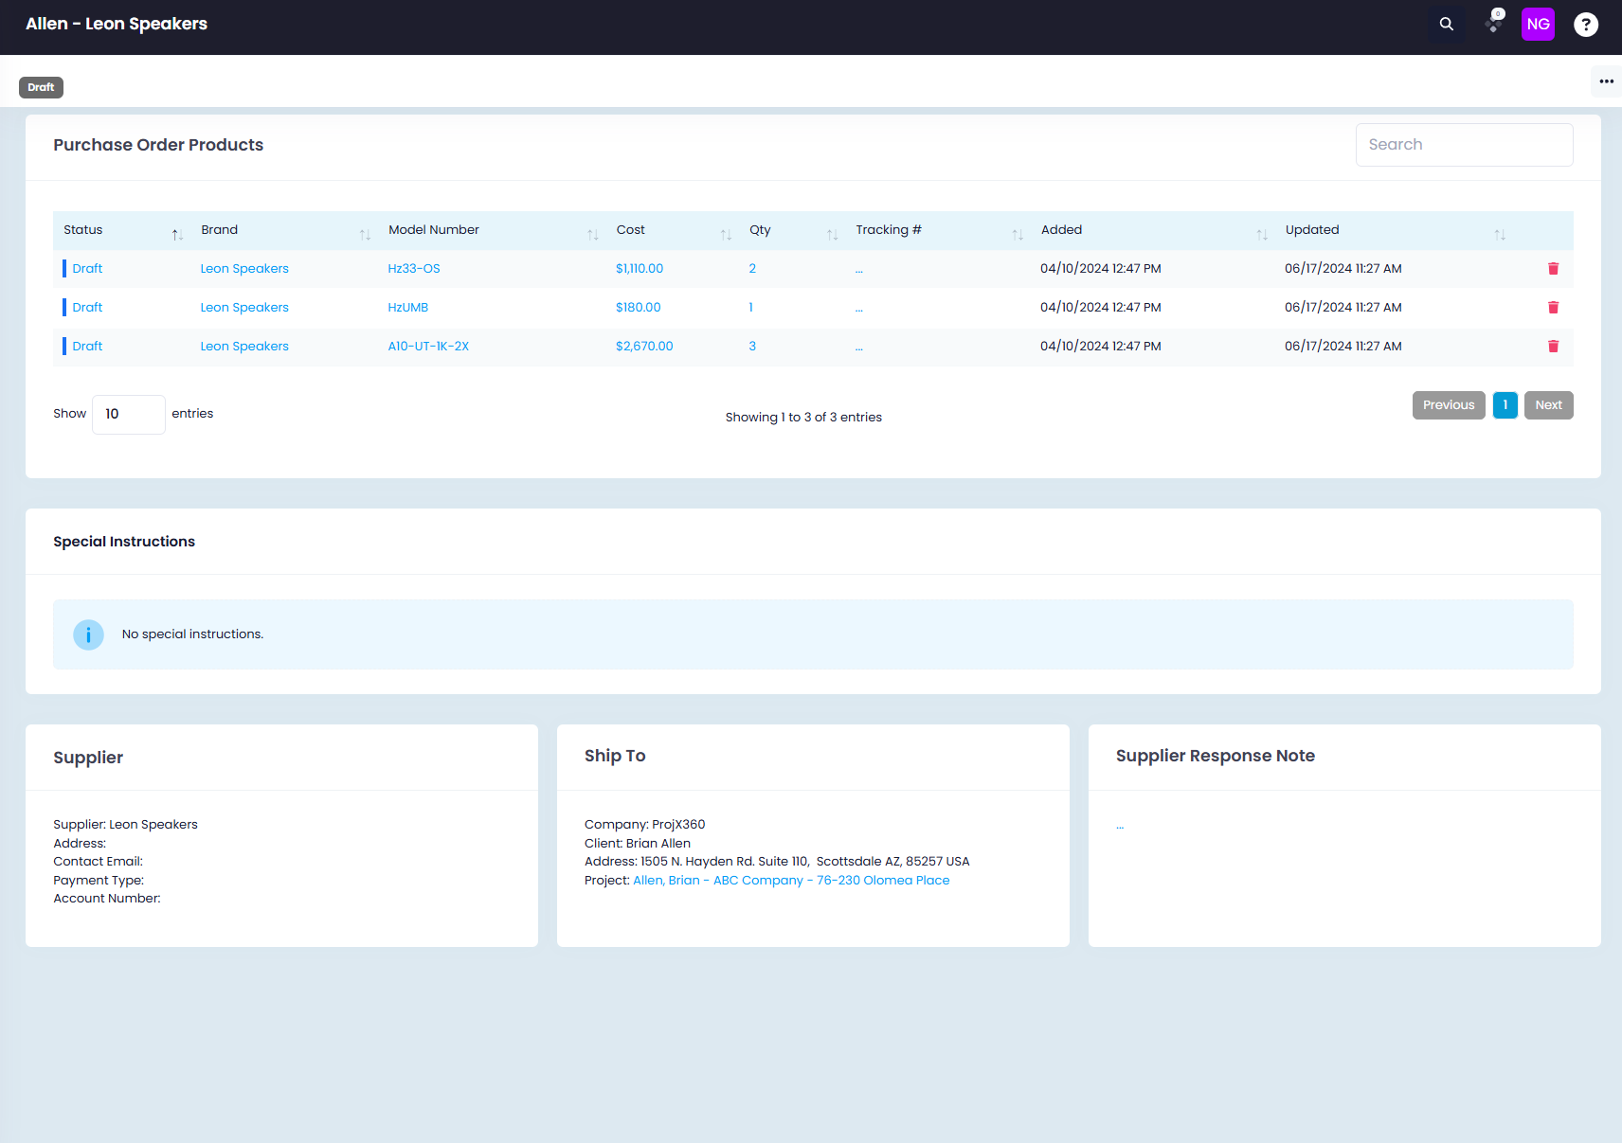The image size is (1622, 1143).
Task: Select page 1 in pagination
Action: pos(1505,405)
